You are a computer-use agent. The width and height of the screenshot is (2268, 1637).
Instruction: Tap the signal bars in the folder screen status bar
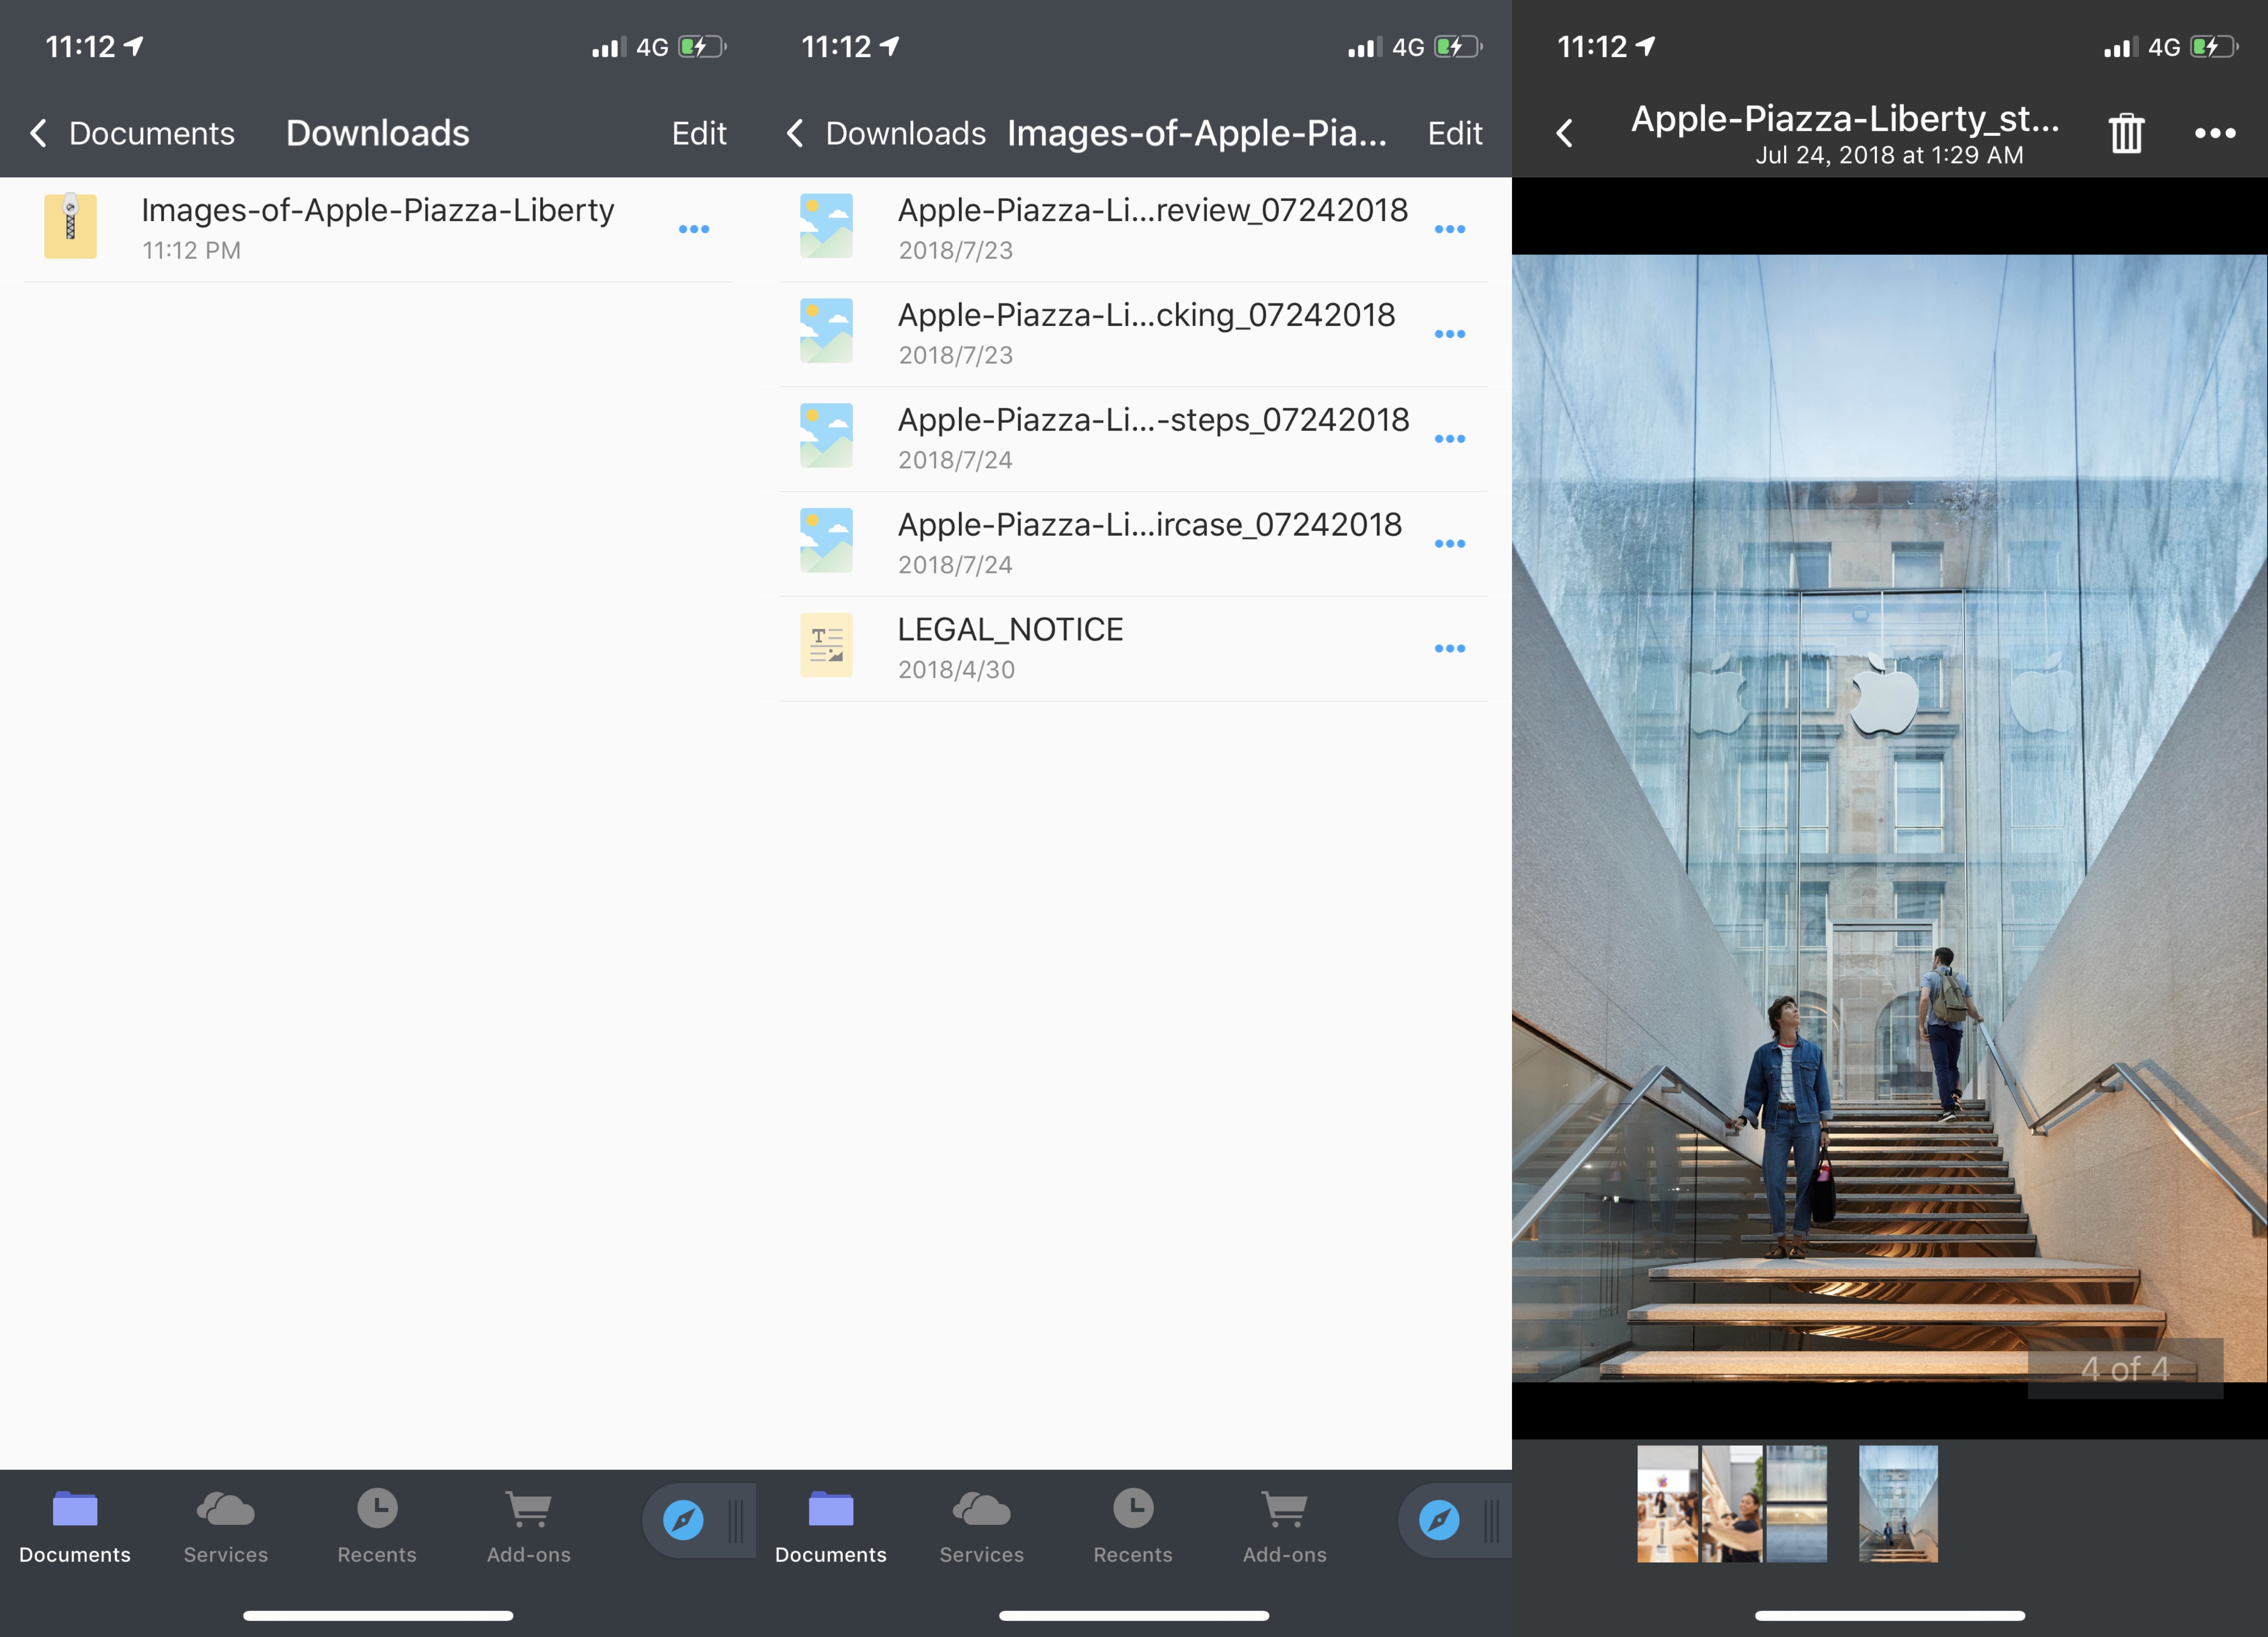tap(1365, 47)
